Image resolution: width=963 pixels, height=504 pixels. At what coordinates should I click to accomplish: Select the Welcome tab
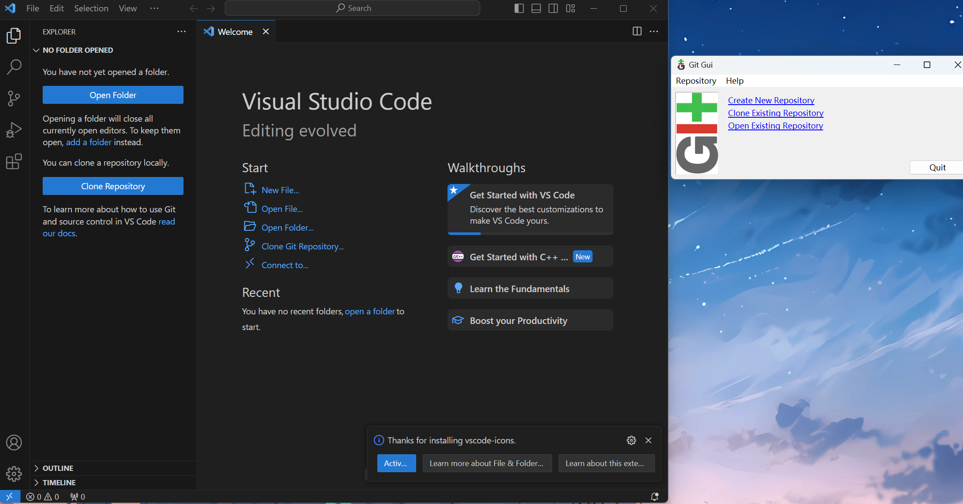(236, 31)
